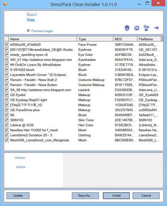Click the Update button
Viewport: 167px width, 206px height.
[x=18, y=196]
